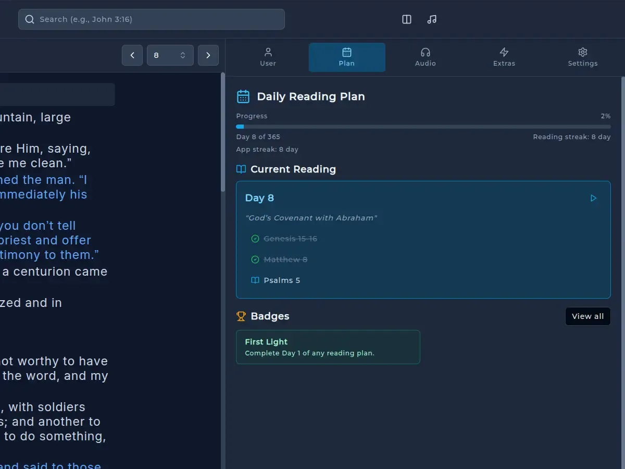Click the trophy icon next to Badges

coord(241,316)
